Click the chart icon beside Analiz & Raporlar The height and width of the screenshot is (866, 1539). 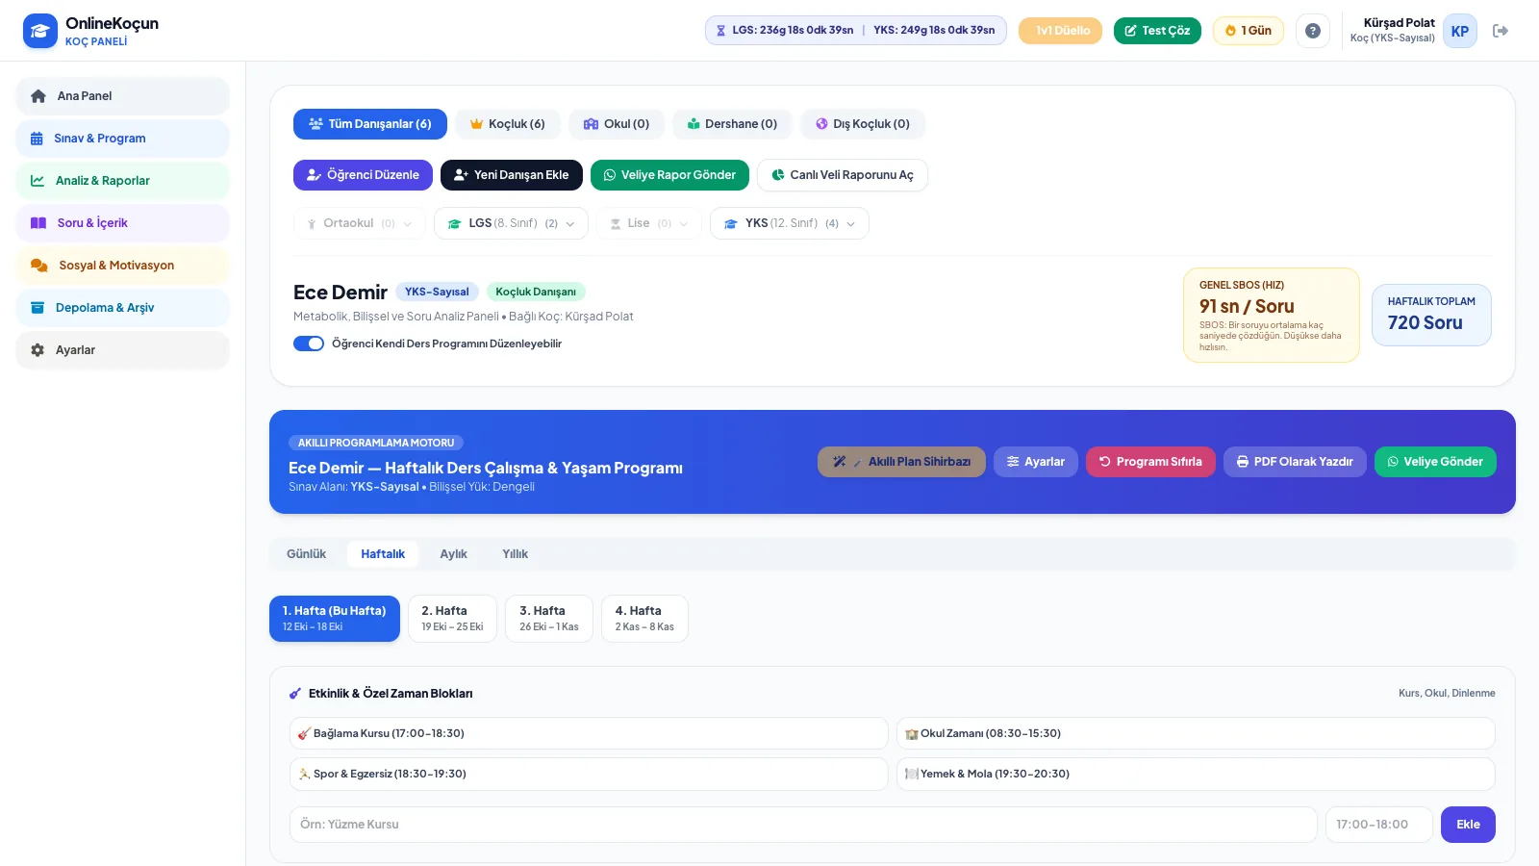tap(38, 181)
